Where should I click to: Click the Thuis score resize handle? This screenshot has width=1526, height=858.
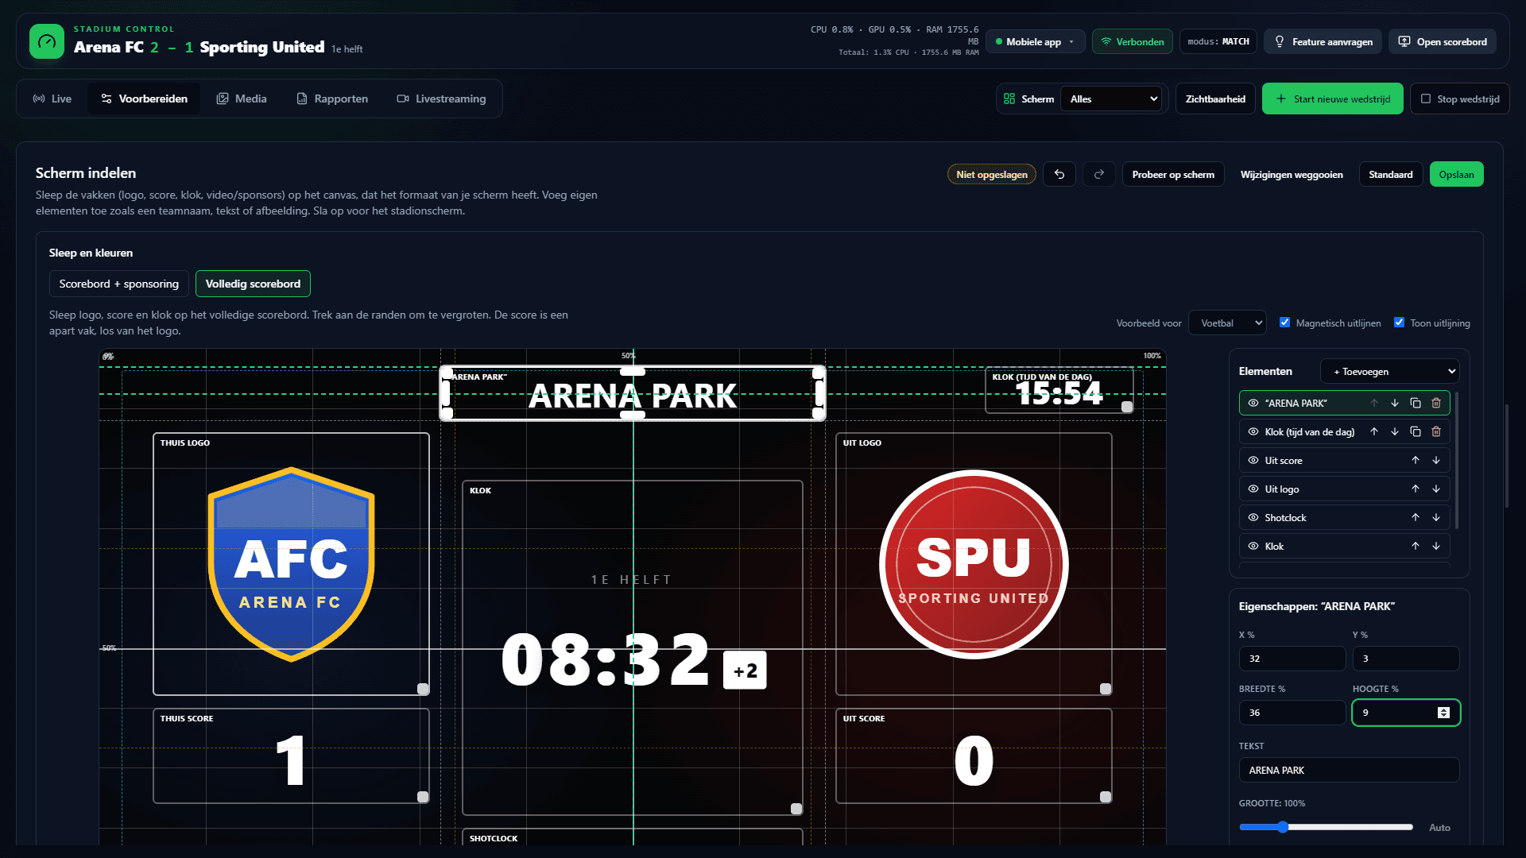[x=423, y=797]
